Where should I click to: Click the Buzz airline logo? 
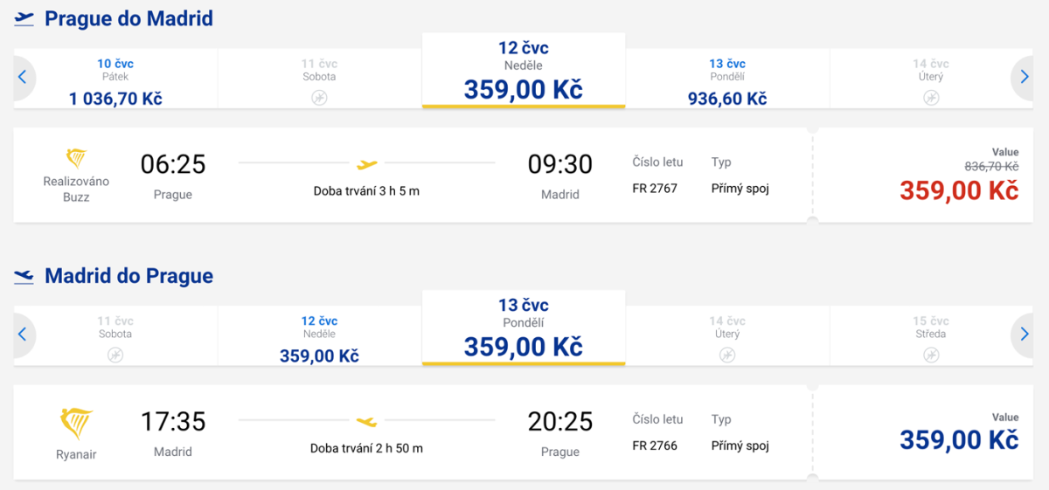click(x=76, y=159)
